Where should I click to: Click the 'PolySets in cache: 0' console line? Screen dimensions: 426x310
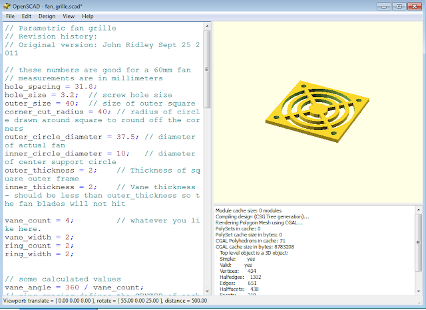point(238,229)
